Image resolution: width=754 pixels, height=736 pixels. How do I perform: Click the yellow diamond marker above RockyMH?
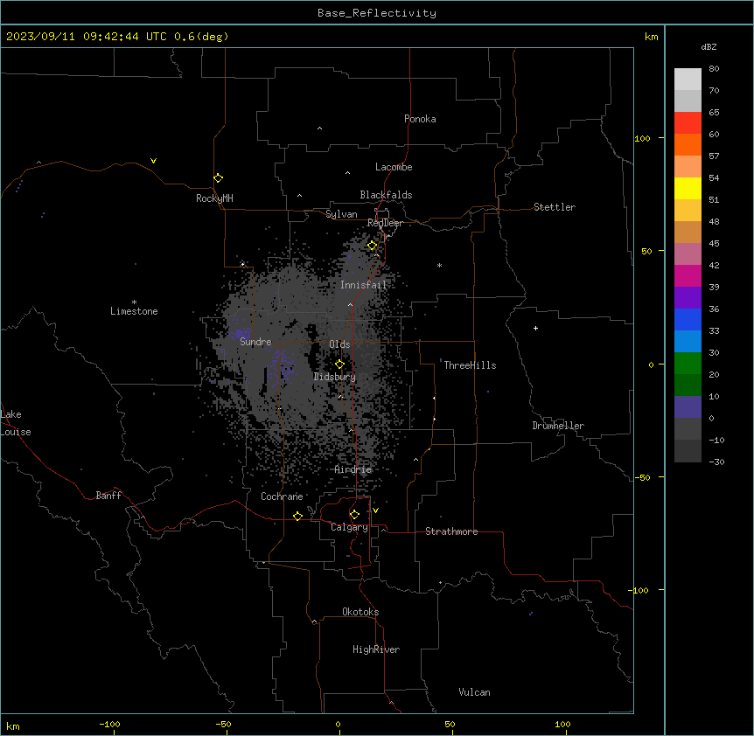[x=218, y=178]
